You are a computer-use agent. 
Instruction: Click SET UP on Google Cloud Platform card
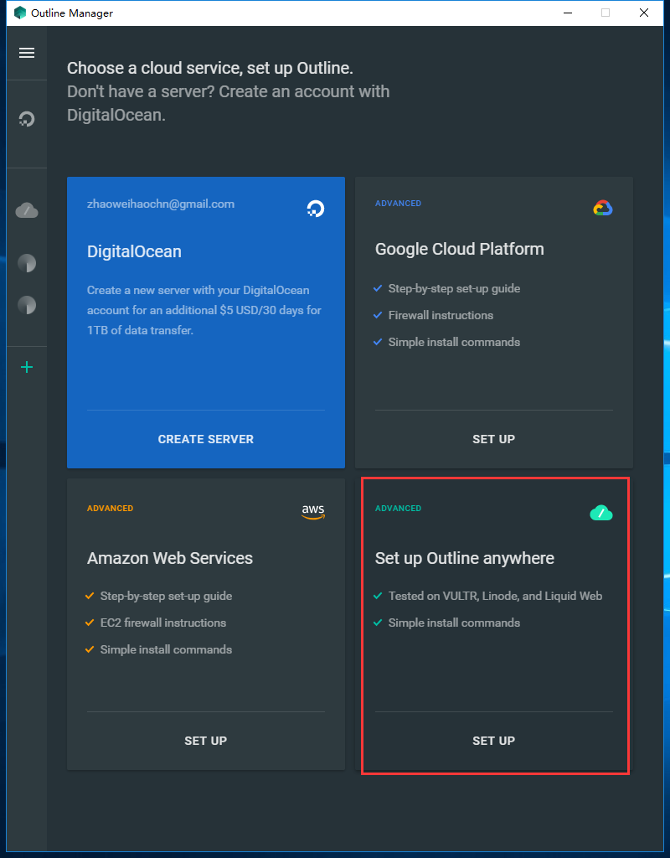point(493,439)
